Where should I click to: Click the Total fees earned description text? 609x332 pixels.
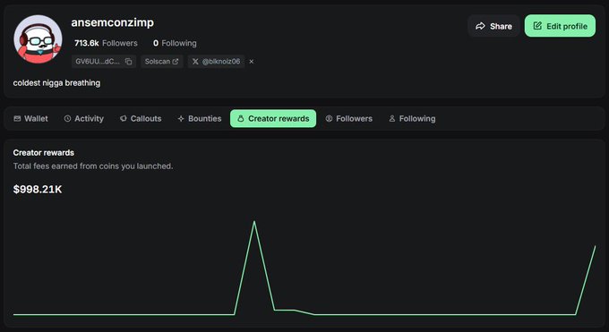point(93,166)
